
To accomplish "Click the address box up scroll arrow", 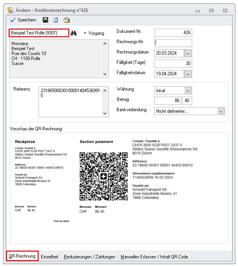I will click(105, 44).
